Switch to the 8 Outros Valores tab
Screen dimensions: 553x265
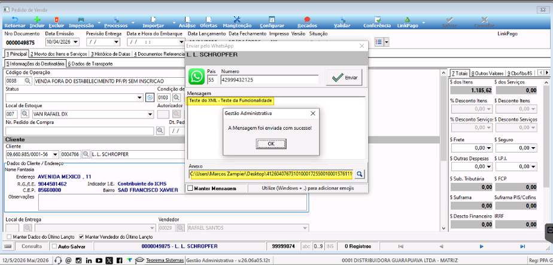click(487, 74)
